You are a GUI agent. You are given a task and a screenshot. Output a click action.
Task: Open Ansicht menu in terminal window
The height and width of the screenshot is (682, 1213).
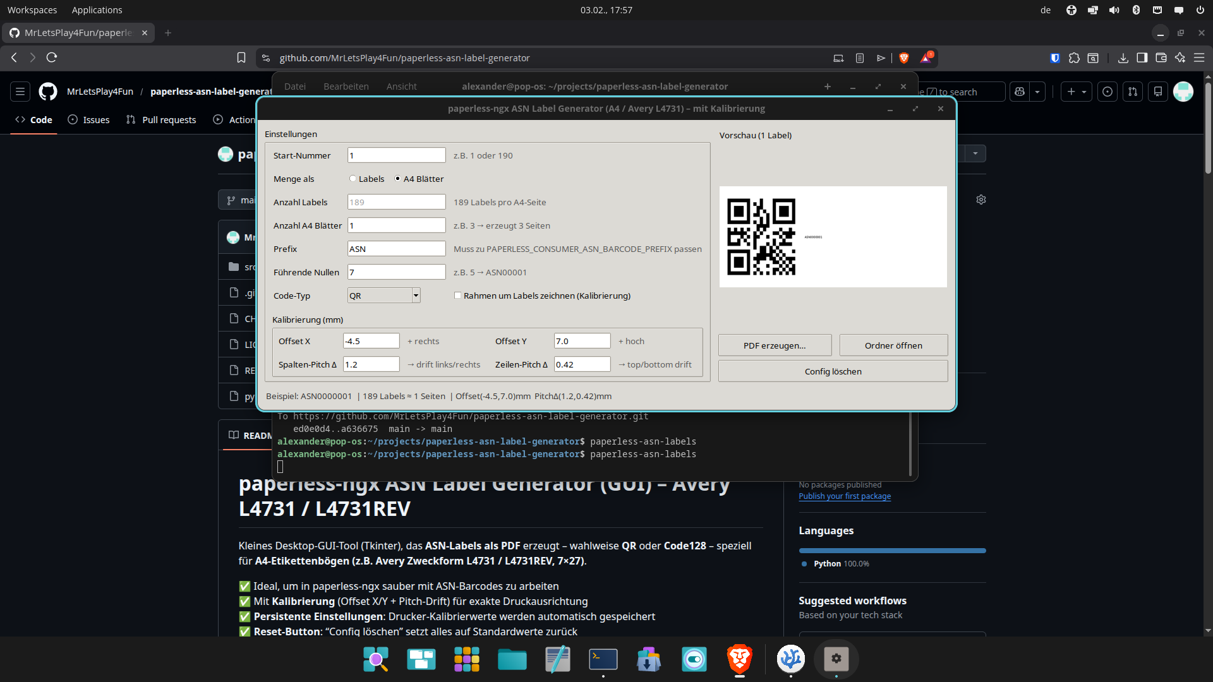tap(402, 87)
